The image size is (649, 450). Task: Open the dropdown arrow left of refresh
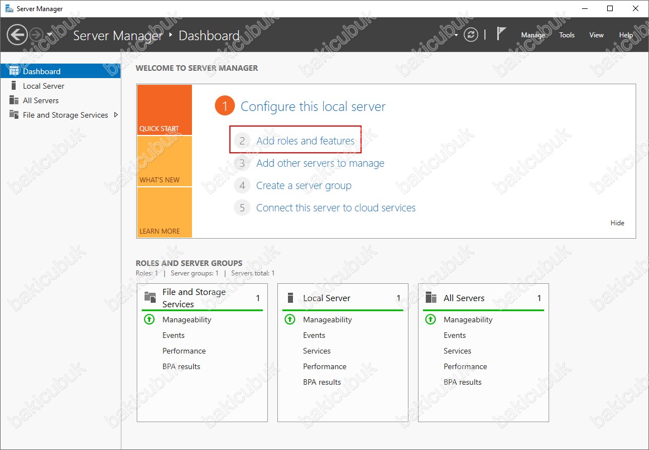coord(456,35)
